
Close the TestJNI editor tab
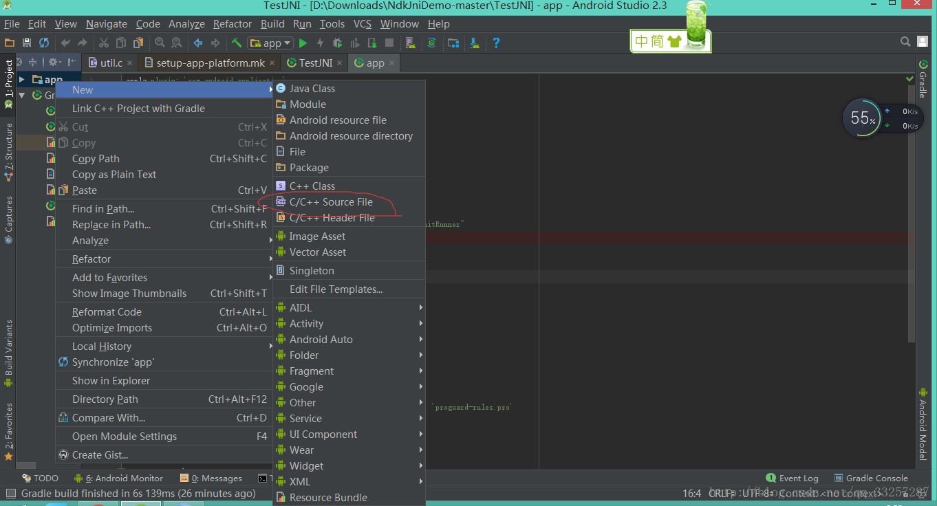341,63
